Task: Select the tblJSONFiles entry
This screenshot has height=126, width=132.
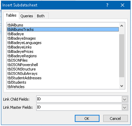Action: pyautogui.click(x=63, y=60)
